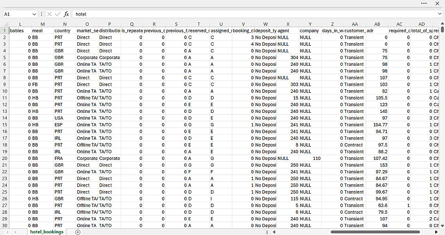Select assigned room cell I in row 26

pyautogui.click(x=221, y=199)
